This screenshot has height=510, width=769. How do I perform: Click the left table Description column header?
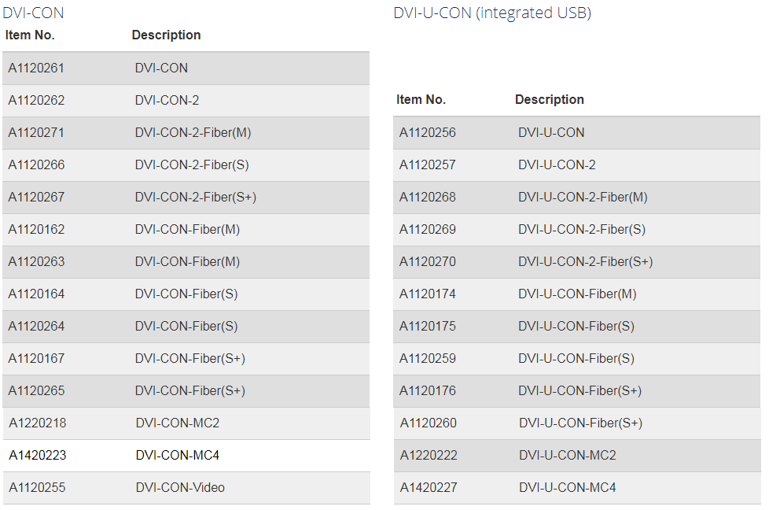(x=166, y=35)
